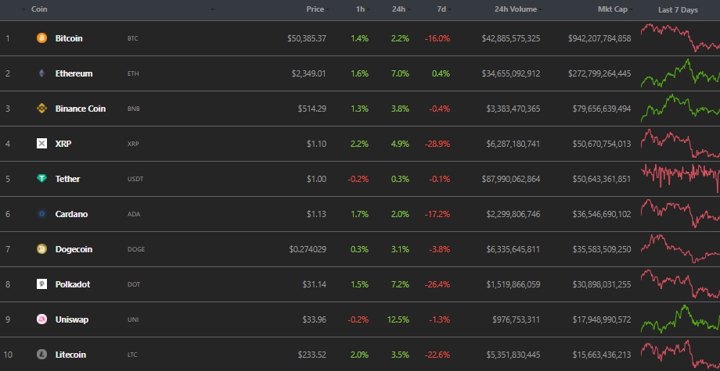Click the Binance Coin logo icon
The image size is (720, 371).
point(41,109)
